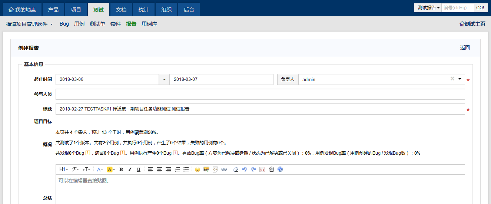The image size is (491, 204).
Task: Redo the last edit
Action: click(253, 170)
